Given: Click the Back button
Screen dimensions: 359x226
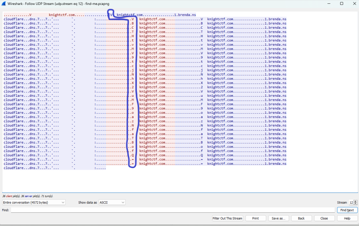Looking at the screenshot, I should 300,218.
